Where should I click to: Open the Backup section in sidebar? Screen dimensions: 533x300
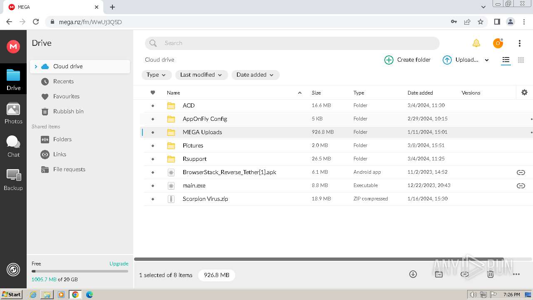tap(13, 180)
